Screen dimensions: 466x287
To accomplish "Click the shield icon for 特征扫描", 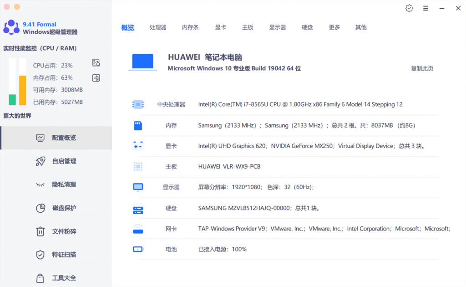I will click(x=40, y=255).
